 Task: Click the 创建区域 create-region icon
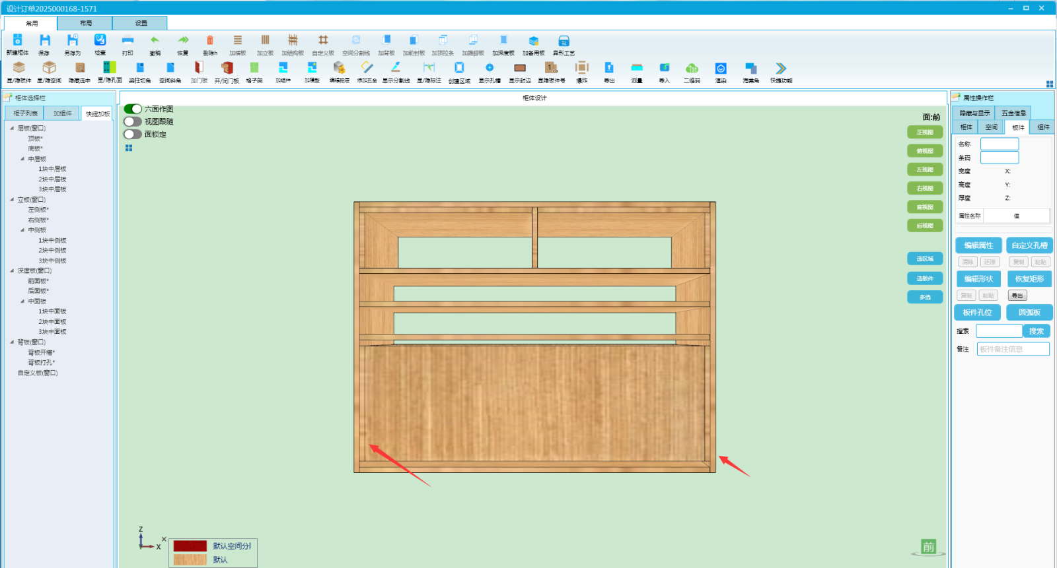point(459,68)
